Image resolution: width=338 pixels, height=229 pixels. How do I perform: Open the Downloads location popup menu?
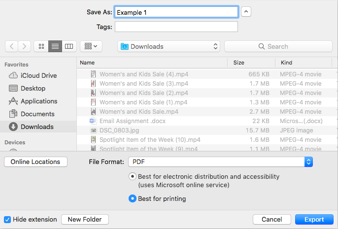coord(169,46)
